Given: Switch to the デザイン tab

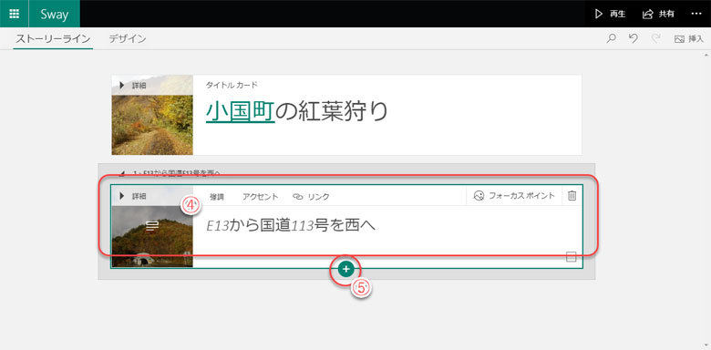Looking at the screenshot, I should [x=128, y=39].
